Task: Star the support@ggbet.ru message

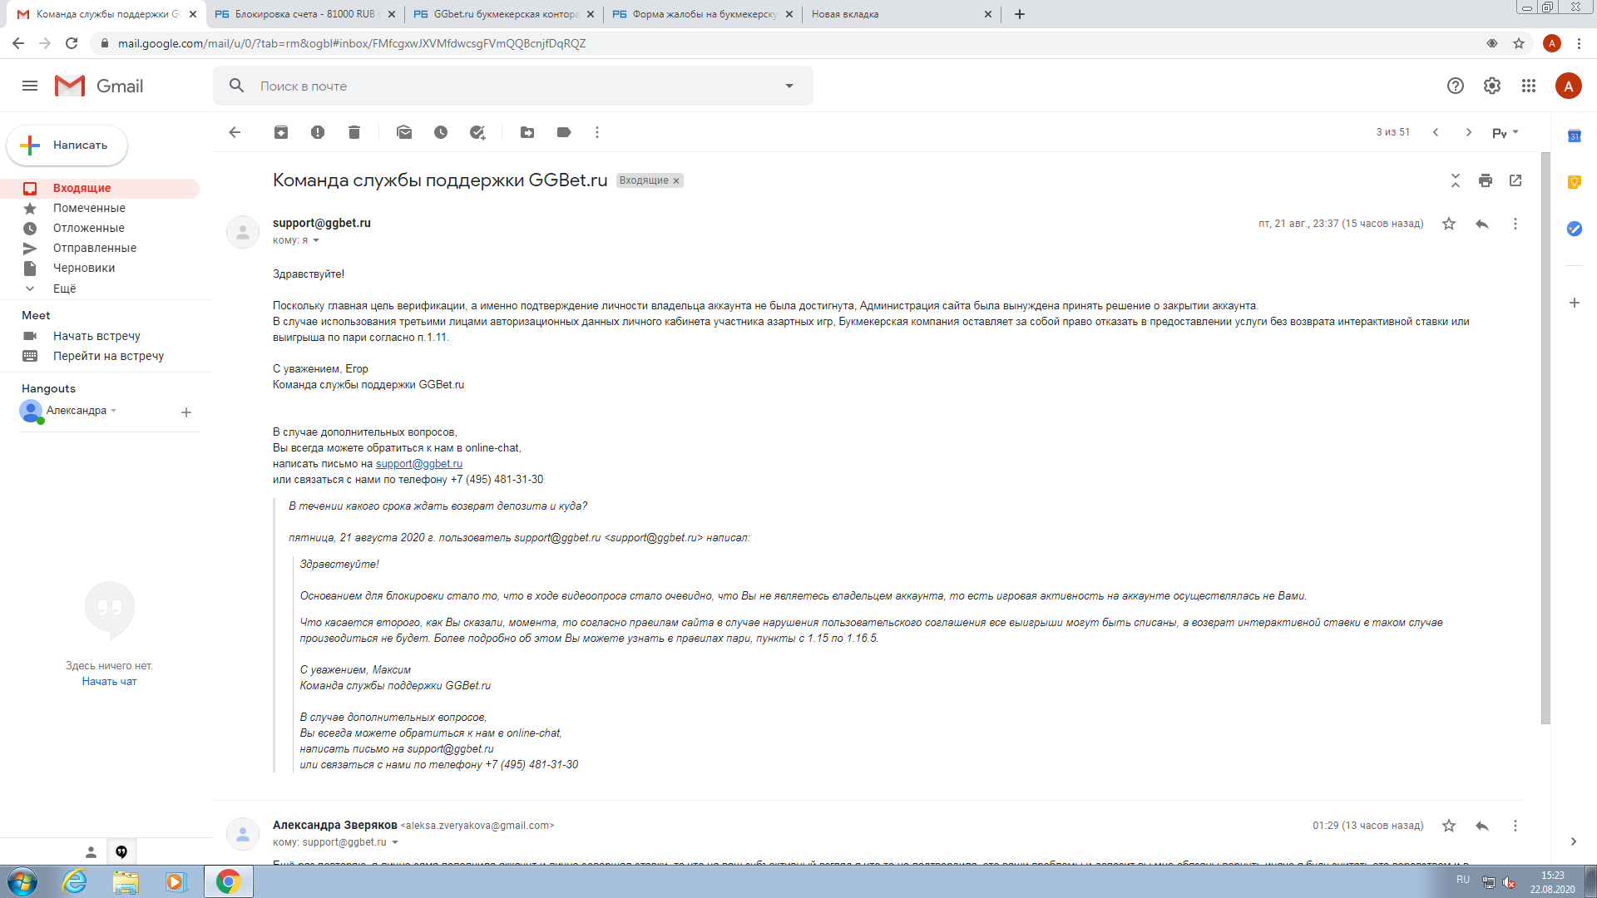Action: [1449, 224]
